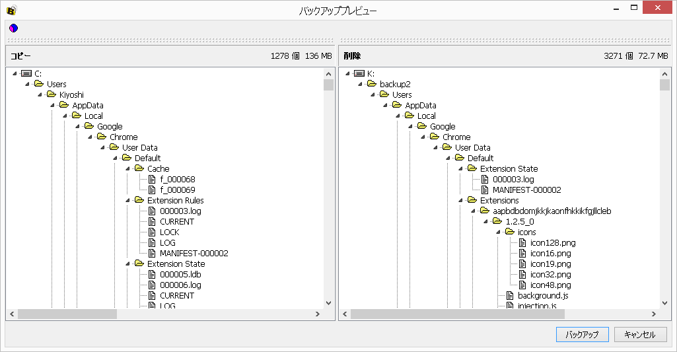Image resolution: width=677 pixels, height=352 pixels.
Task: Click scroll down arrow of left pane
Action: click(x=328, y=303)
